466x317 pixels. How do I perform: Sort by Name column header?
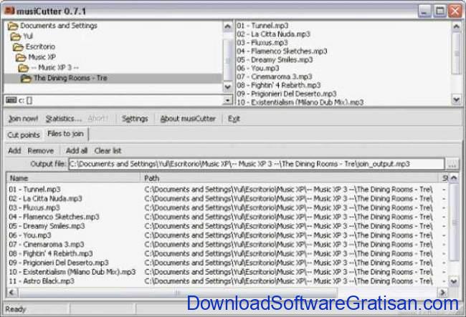point(73,178)
